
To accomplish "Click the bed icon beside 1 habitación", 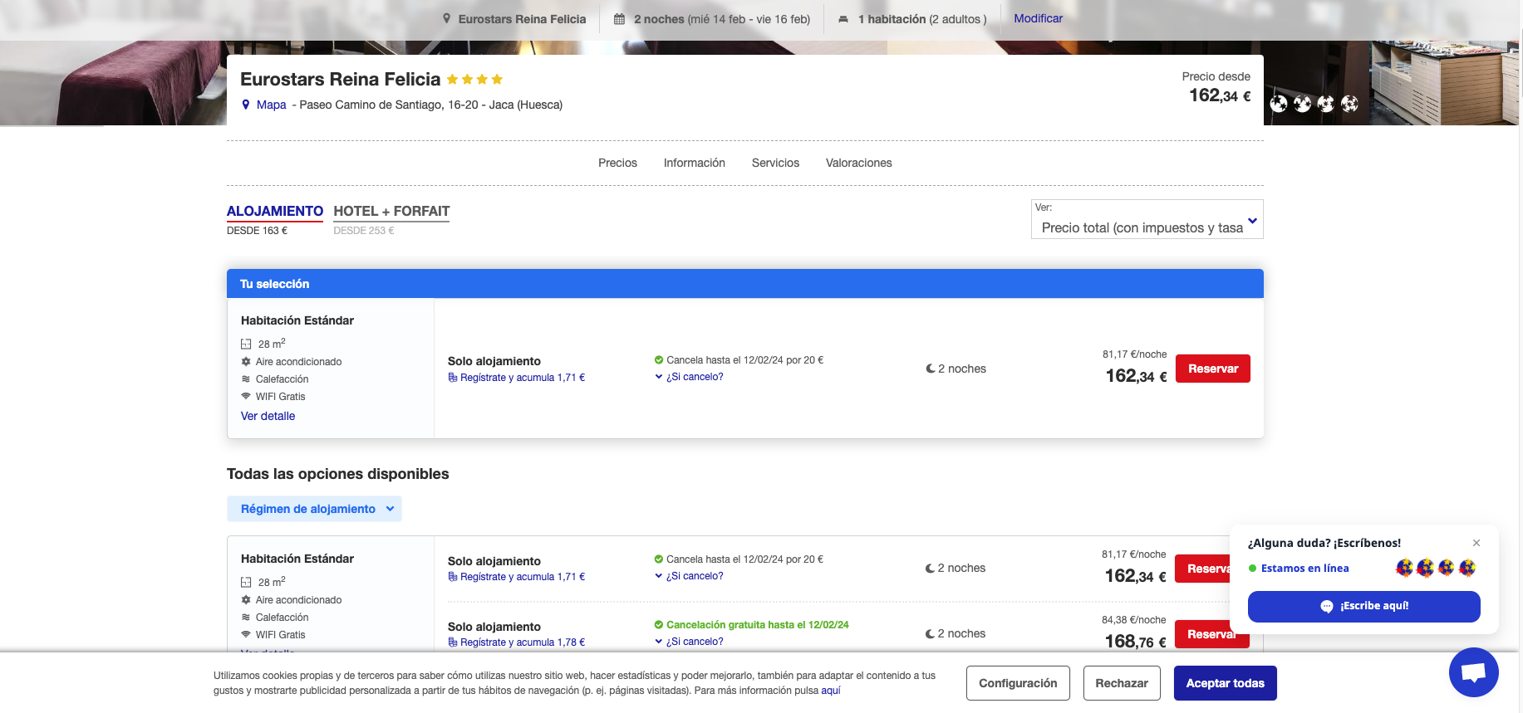I will [843, 19].
